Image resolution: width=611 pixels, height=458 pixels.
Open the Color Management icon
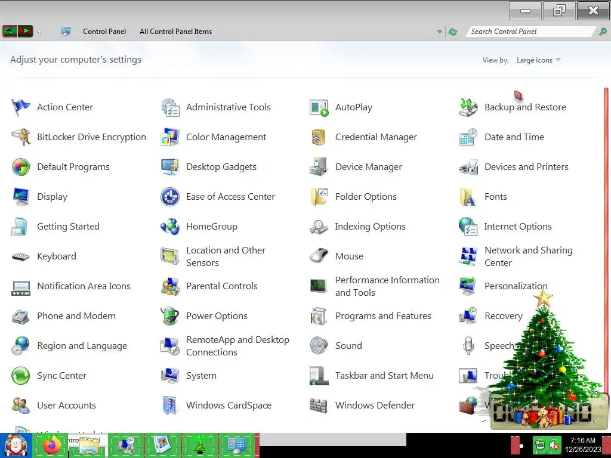tap(170, 137)
